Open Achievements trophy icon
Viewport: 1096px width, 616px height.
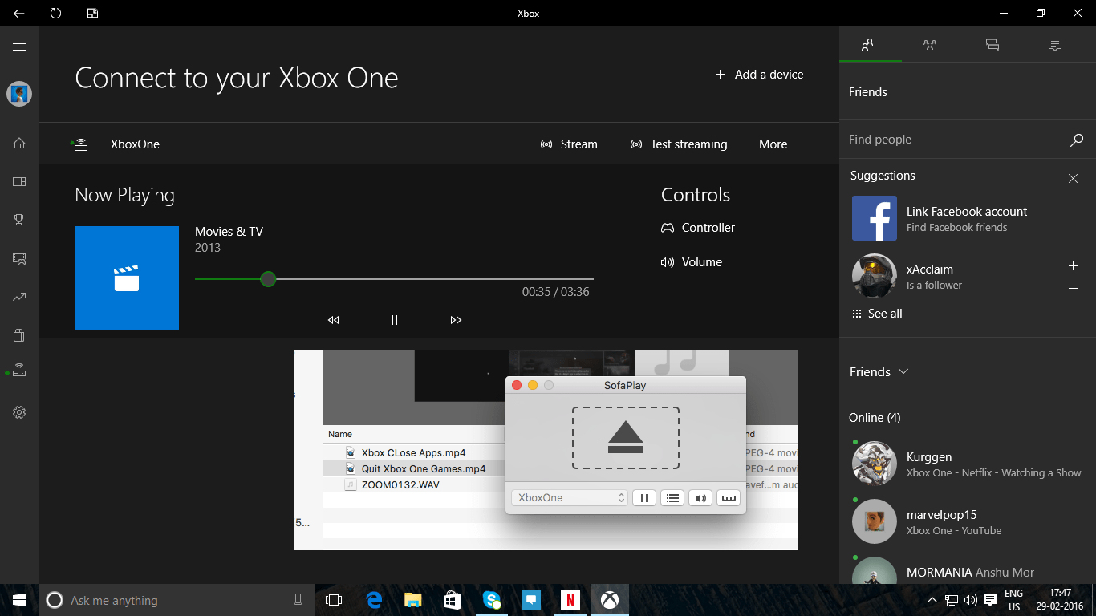pos(19,220)
